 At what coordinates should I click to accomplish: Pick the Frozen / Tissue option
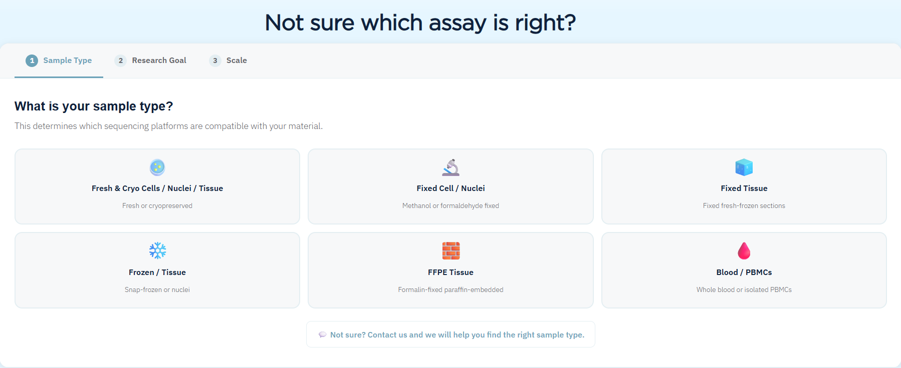click(x=157, y=270)
